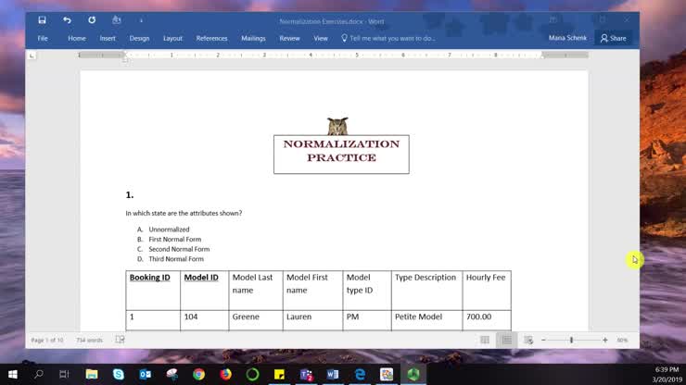Click the cell containing Greene

tap(256, 320)
